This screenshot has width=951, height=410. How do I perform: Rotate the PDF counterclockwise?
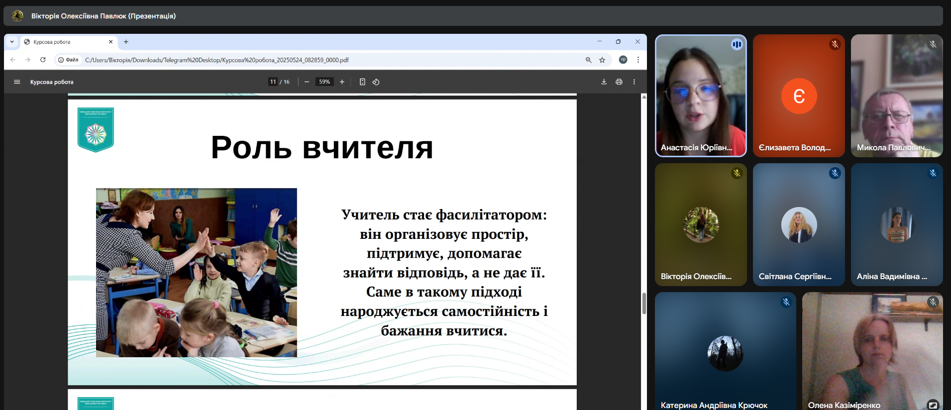pyautogui.click(x=376, y=82)
